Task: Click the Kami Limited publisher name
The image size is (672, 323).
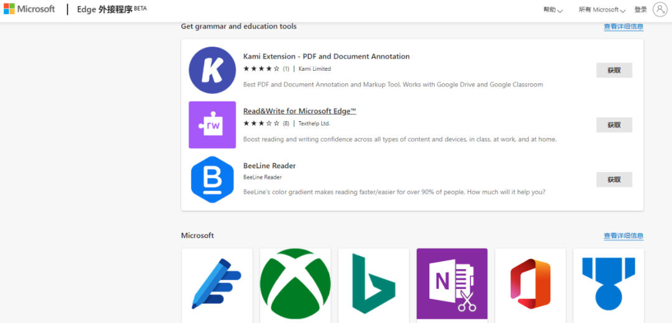Action: coord(315,68)
